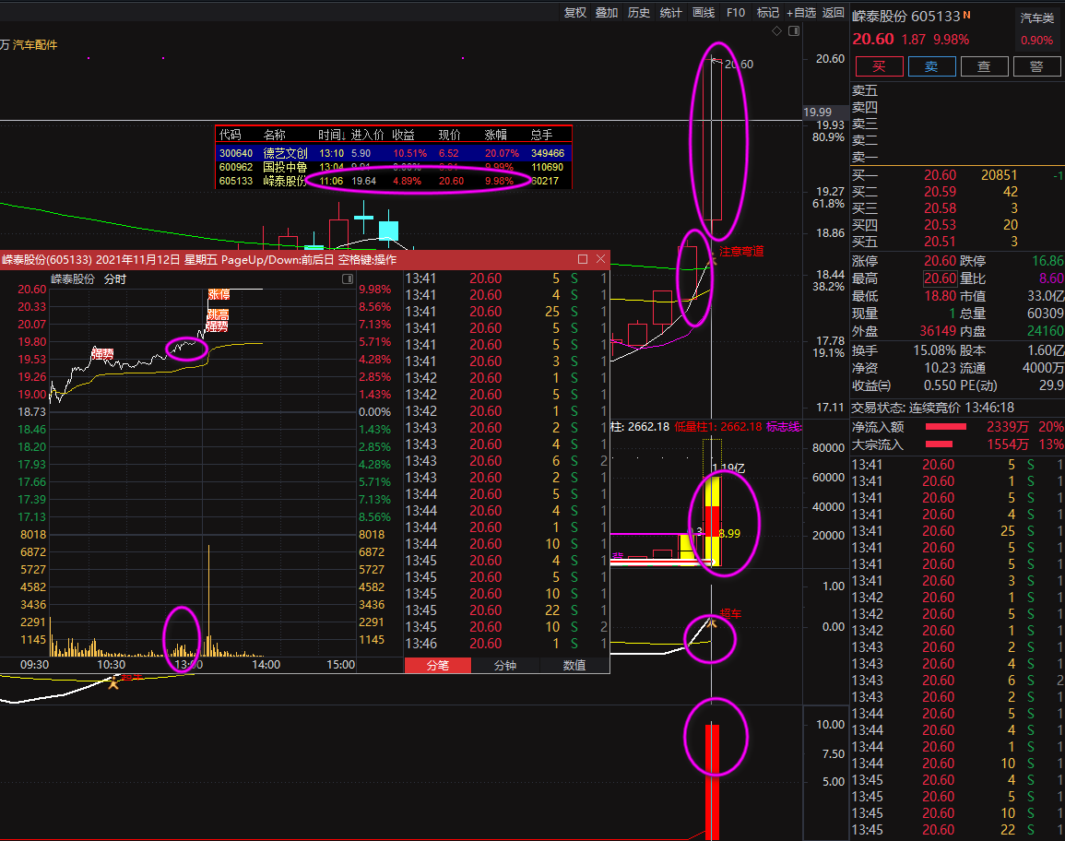Screen dimensions: 1065x841
Task: Click the 涨停 value 20.60
Action: [940, 261]
